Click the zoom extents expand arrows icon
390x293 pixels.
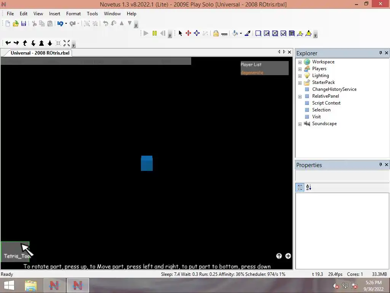pos(67,43)
